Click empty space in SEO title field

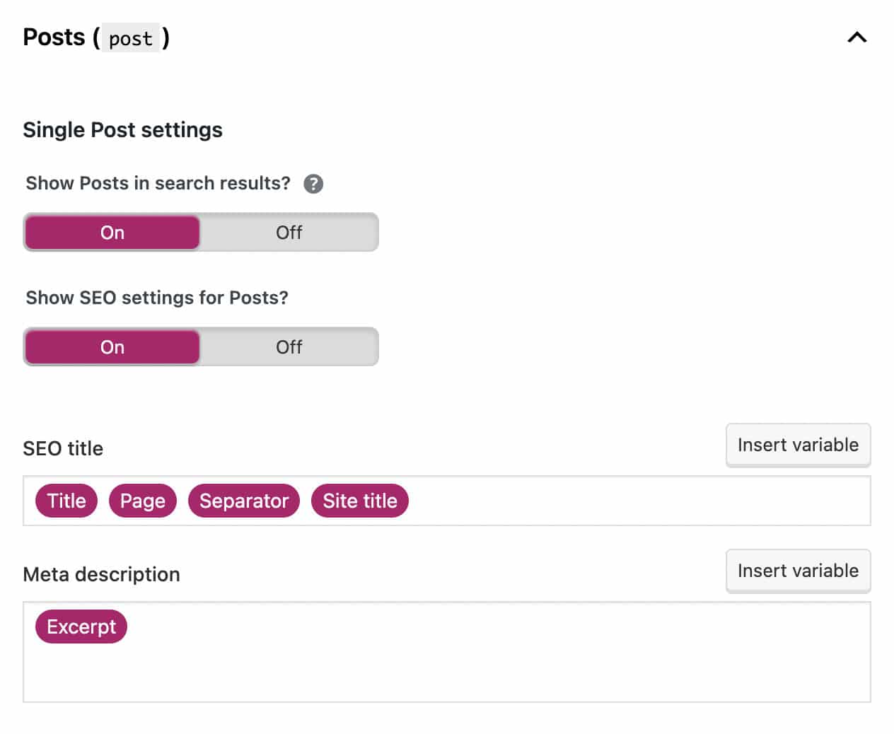coord(637,501)
